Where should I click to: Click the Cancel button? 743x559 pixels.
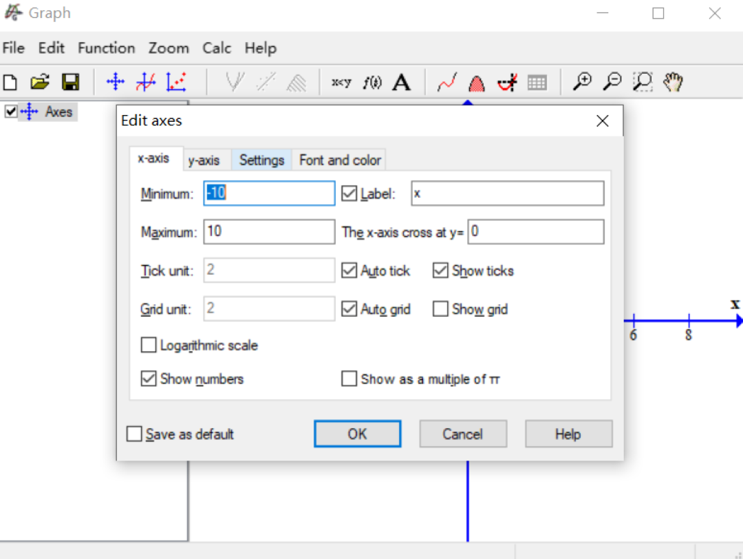pyautogui.click(x=462, y=434)
